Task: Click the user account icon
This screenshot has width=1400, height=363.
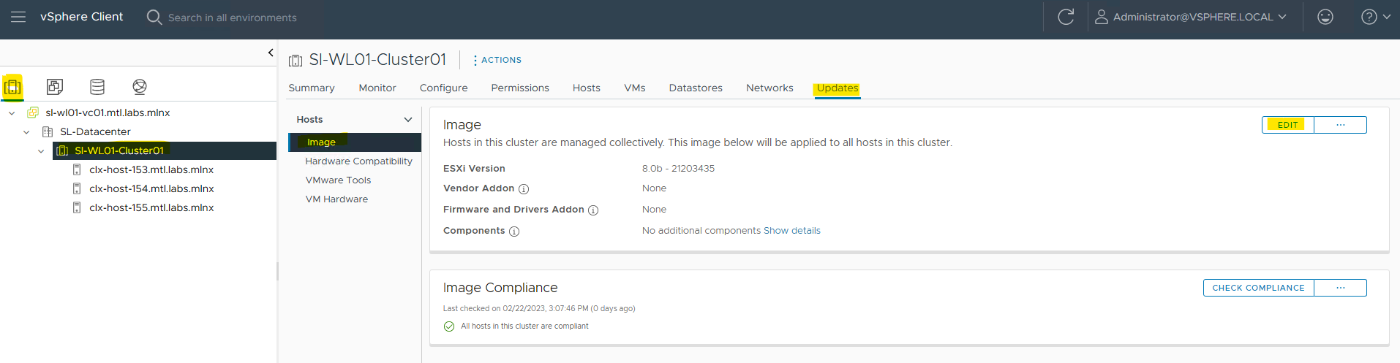Action: tap(1101, 17)
